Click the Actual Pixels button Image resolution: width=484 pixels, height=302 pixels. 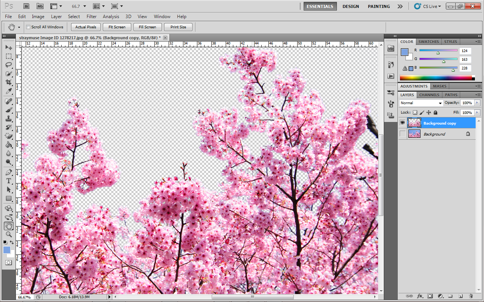(x=86, y=27)
